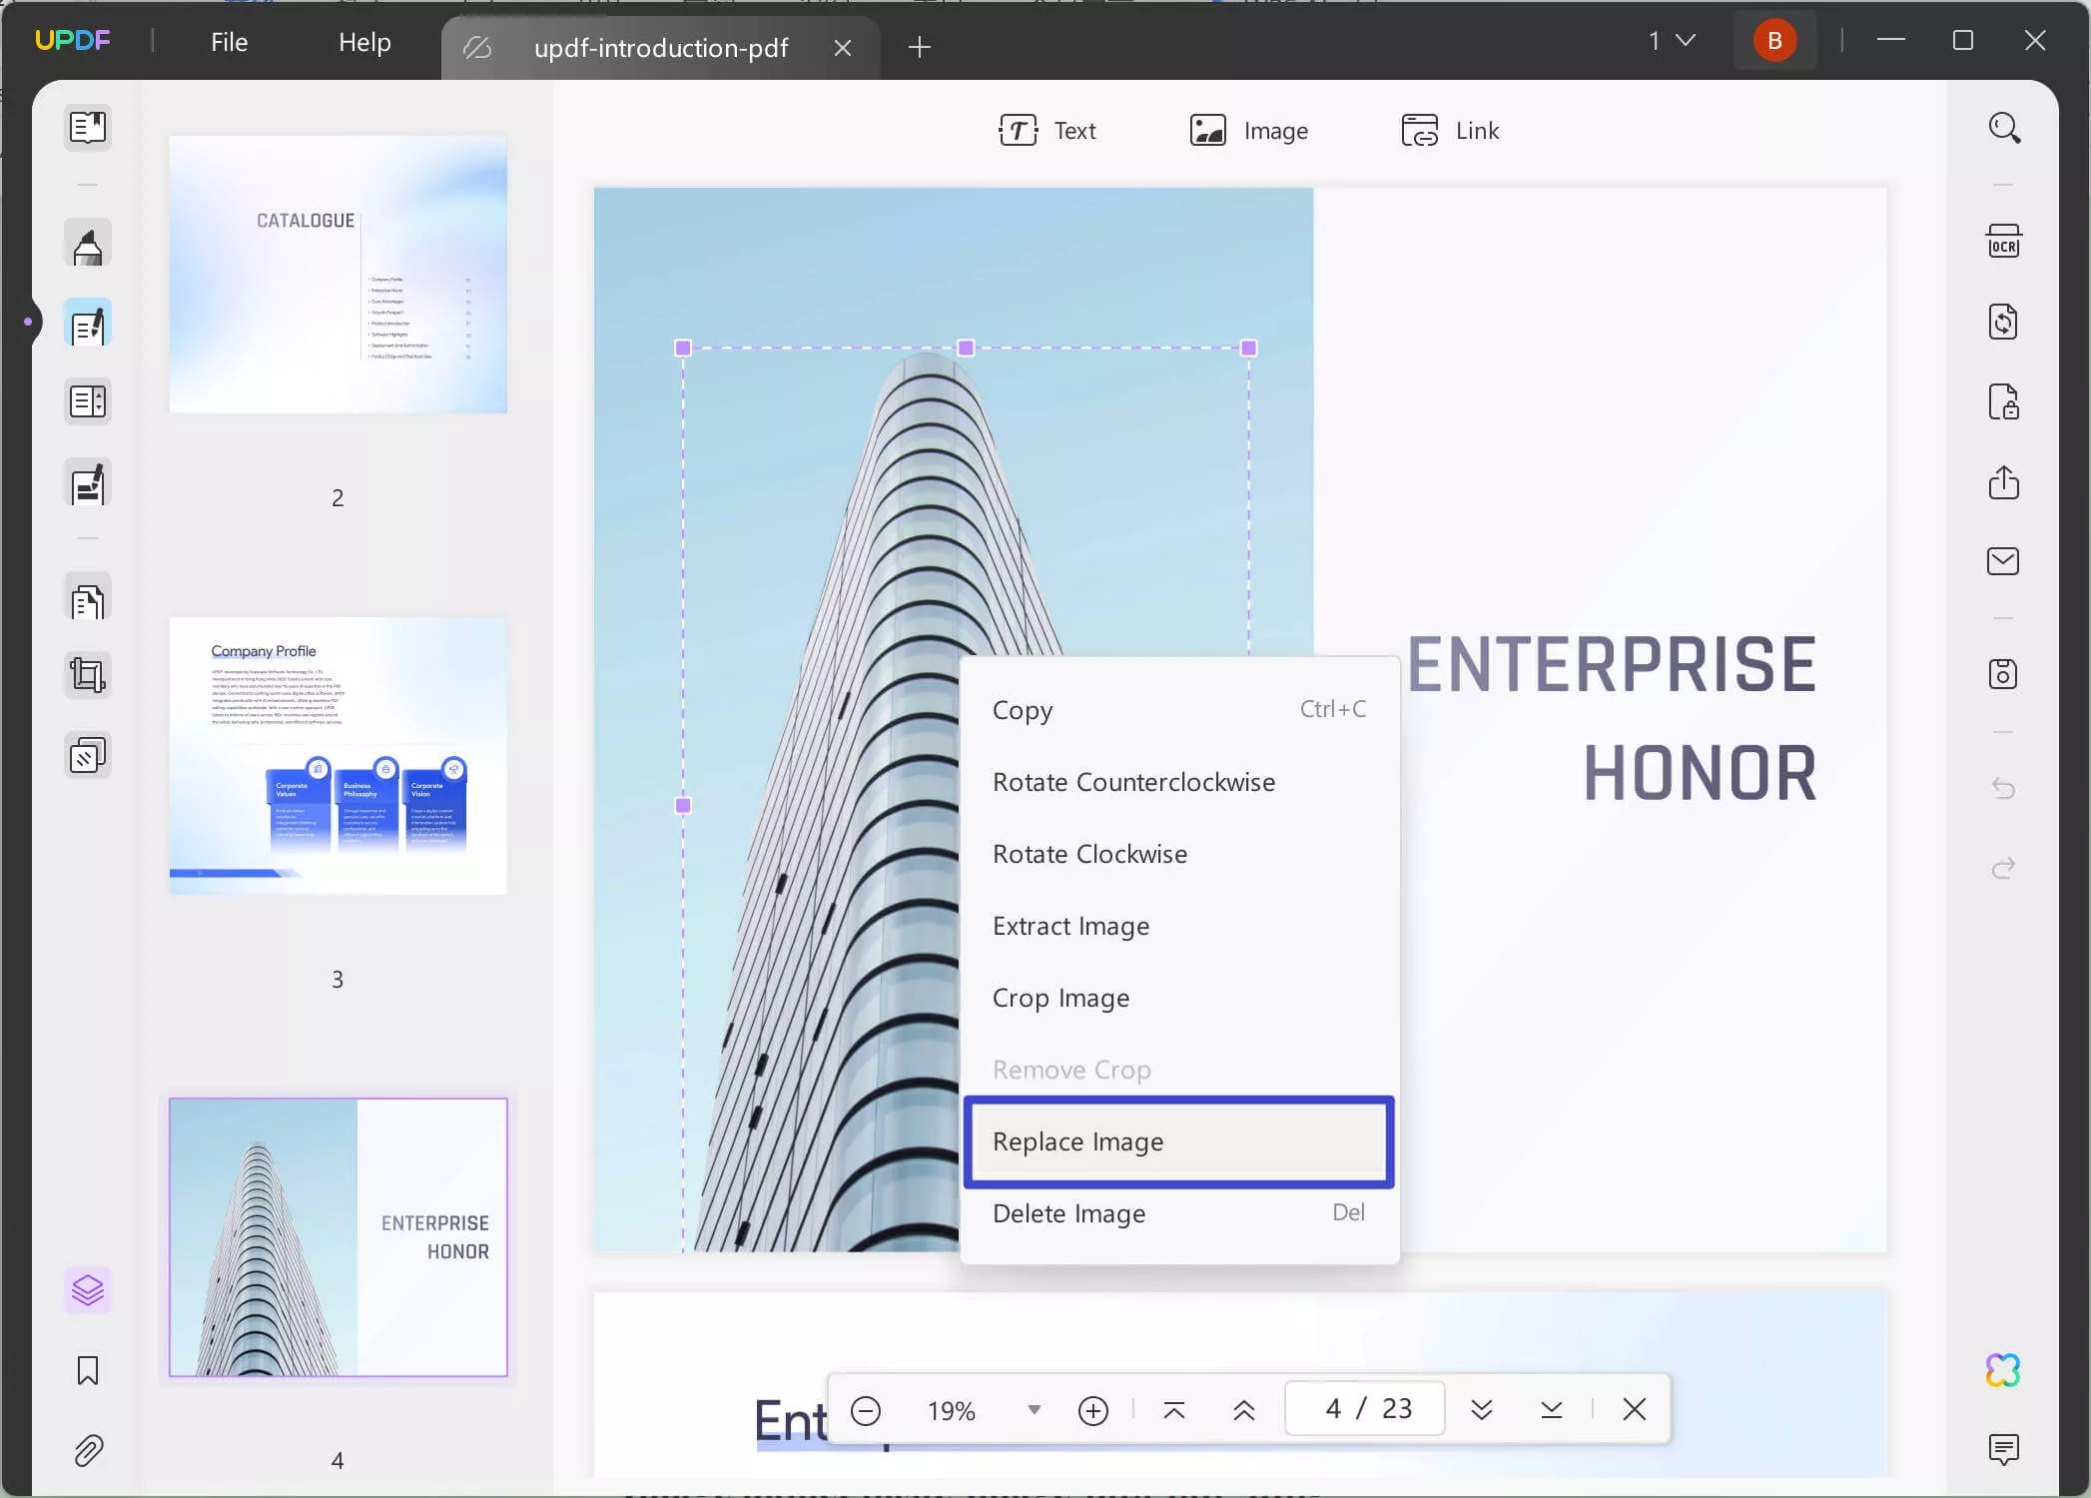Open the Page Tools watermark icon
The height and width of the screenshot is (1498, 2091).
pos(88,756)
